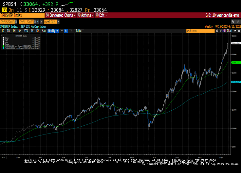Click the Weekly 9/15/2013-9/11/2023 range text
Image resolution: width=241 pixels, height=173 pixels.
pyautogui.click(x=223, y=26)
